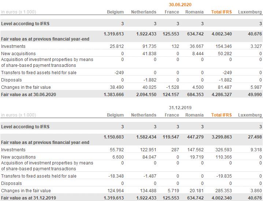Select the Disposals label in the top table
This screenshot has width=263, height=201.
coord(11,80)
